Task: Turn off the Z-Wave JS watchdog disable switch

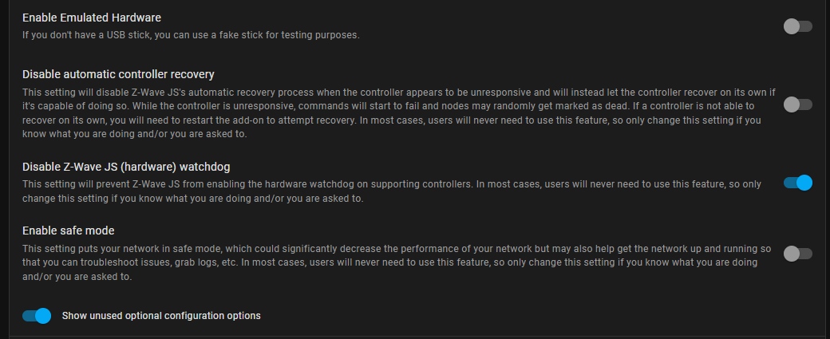Action: coord(797,183)
